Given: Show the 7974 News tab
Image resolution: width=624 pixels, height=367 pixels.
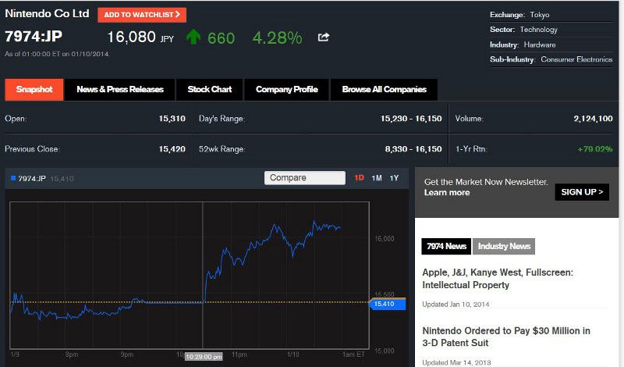Looking at the screenshot, I should point(446,247).
